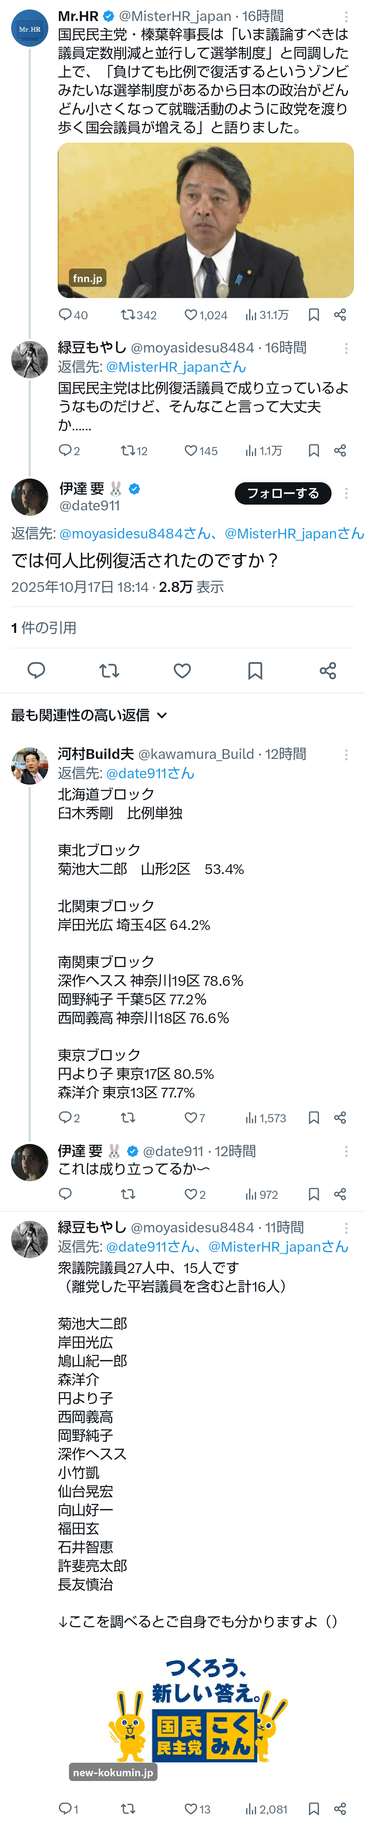Click the フォローする button for 伊達 要
This screenshot has height=1823, width=365.
pyautogui.click(x=283, y=493)
